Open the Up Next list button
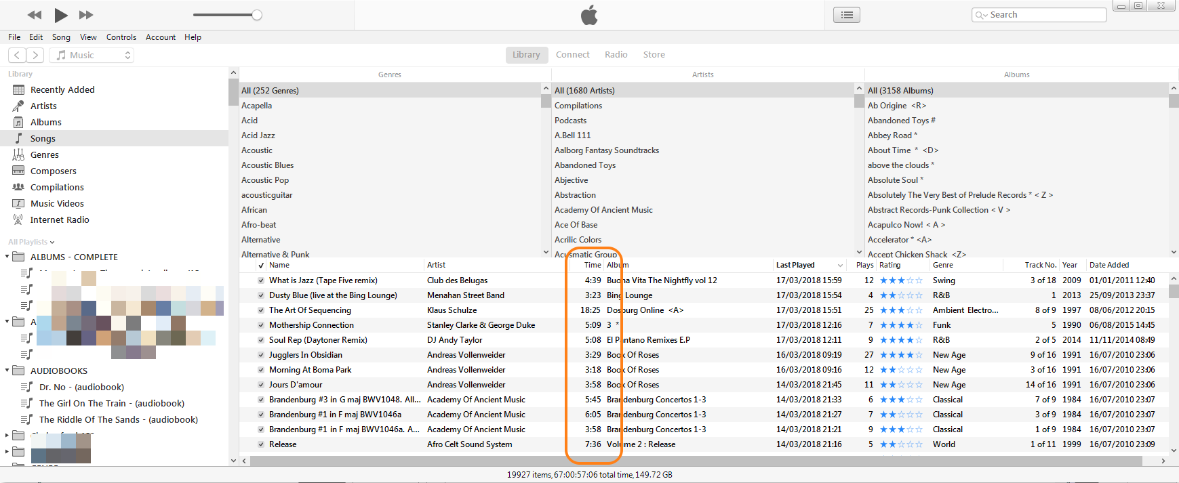 tap(847, 15)
